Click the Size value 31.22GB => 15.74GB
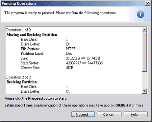This screenshot has height=122, width=152. point(83,58)
